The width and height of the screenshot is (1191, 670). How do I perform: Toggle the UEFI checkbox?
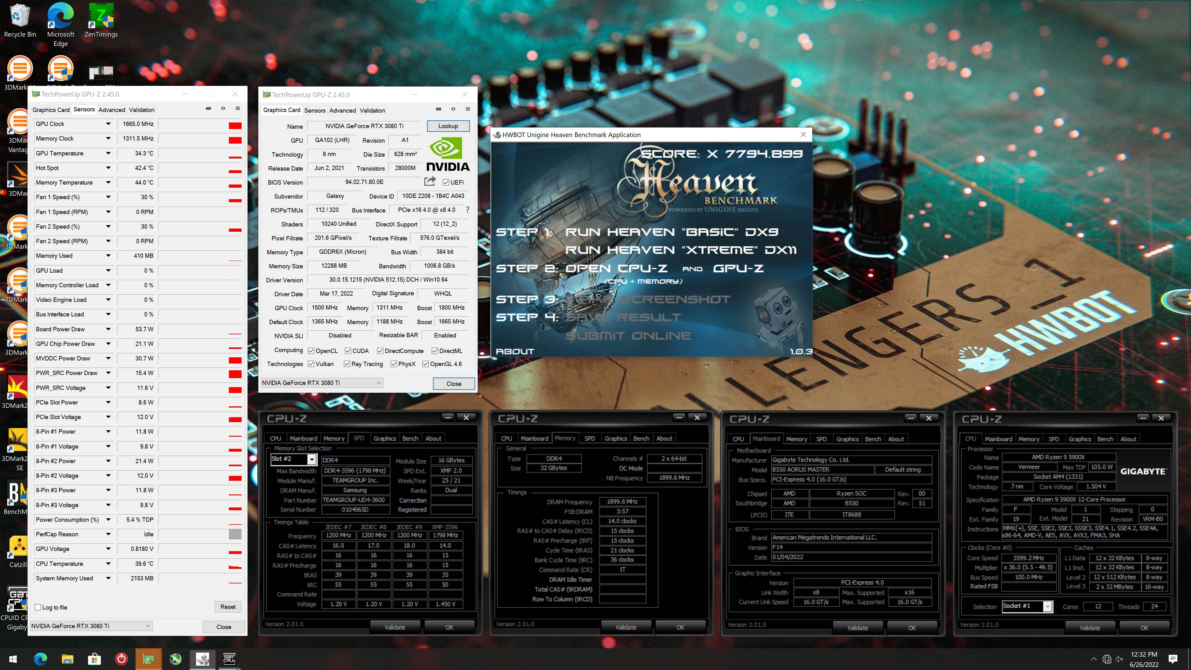pos(446,182)
